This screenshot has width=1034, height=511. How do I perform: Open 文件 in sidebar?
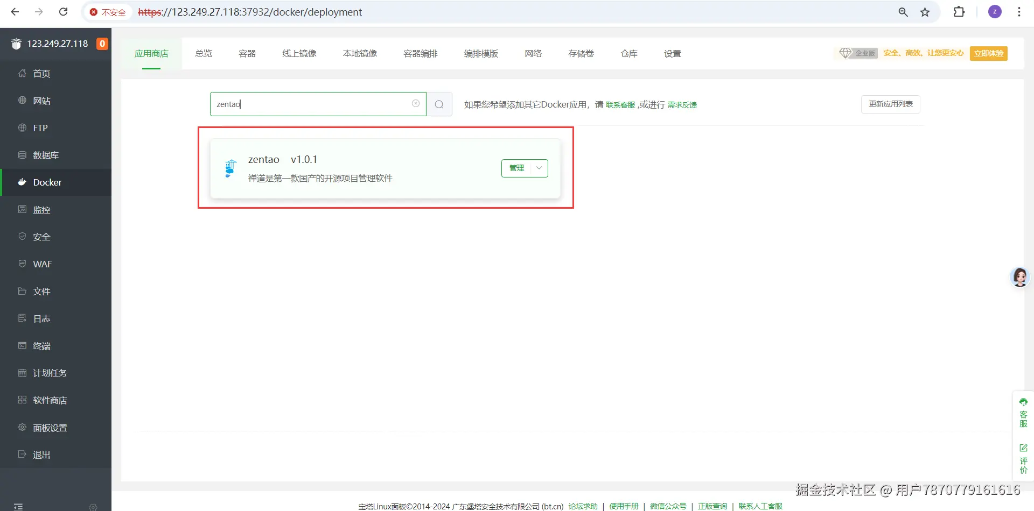click(56, 292)
